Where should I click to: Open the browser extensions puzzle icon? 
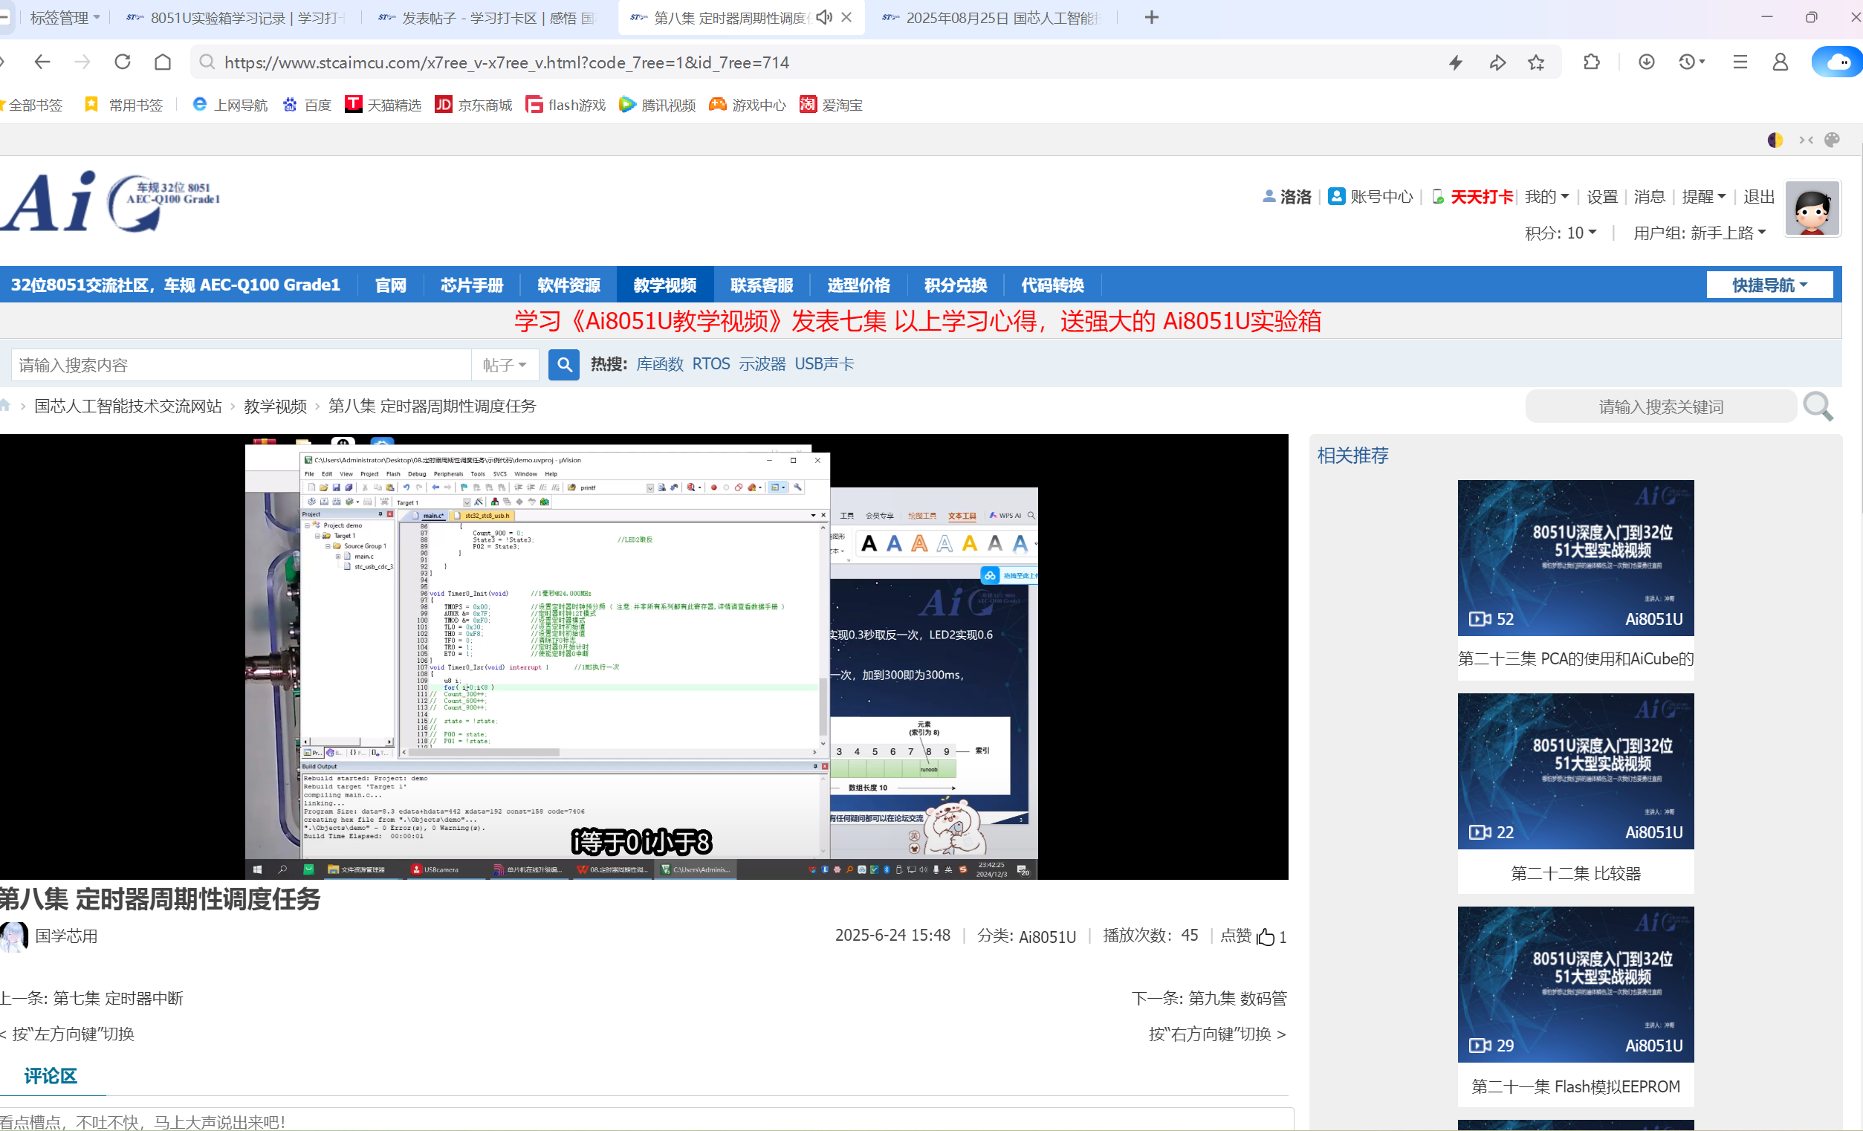click(x=1592, y=62)
